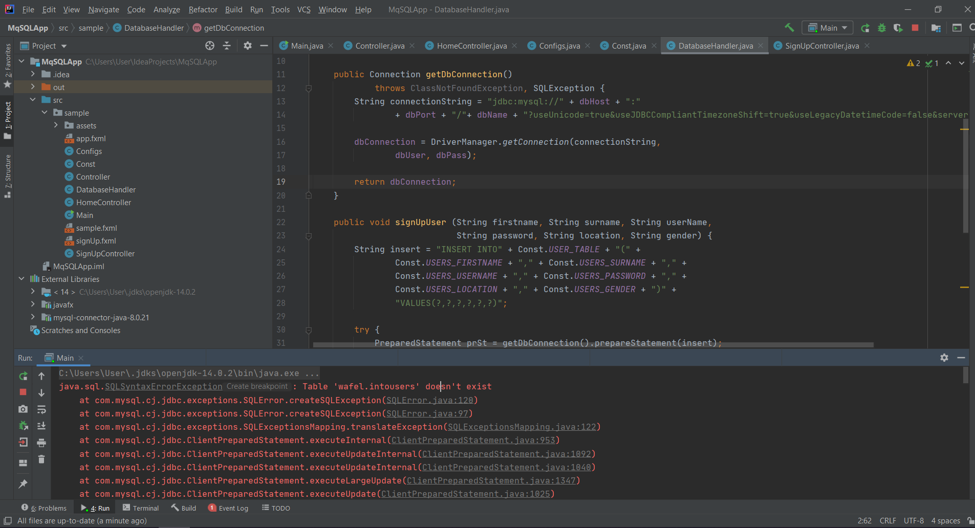Click Run with Coverage shield icon

click(x=898, y=28)
